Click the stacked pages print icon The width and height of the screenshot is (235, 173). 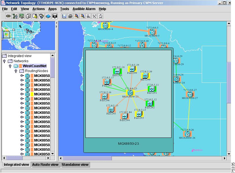tap(70, 16)
